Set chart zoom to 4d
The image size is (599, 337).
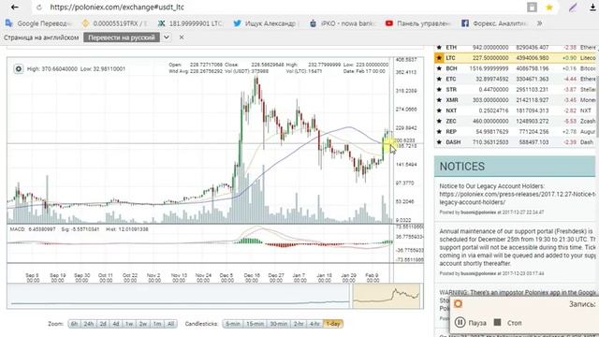pyautogui.click(x=116, y=324)
